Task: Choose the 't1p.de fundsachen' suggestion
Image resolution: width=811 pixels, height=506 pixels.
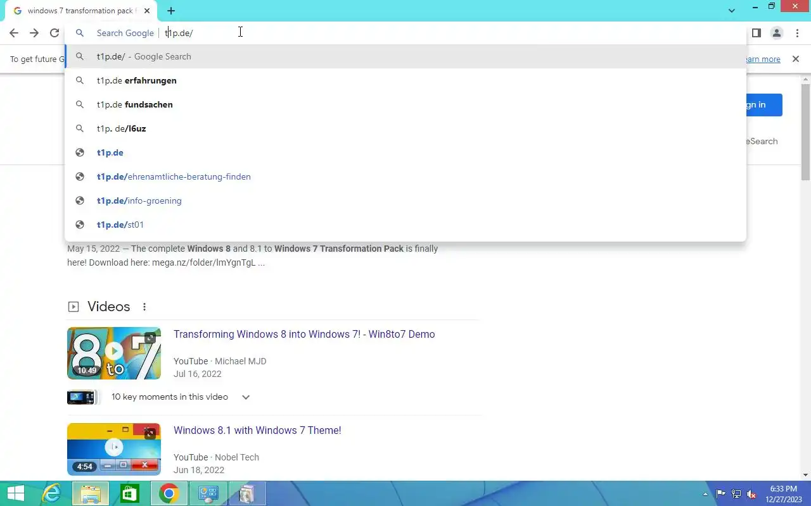Action: pos(405,104)
